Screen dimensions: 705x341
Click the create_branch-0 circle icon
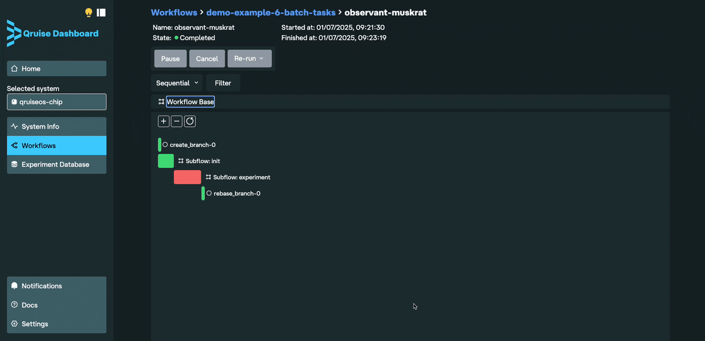pyautogui.click(x=165, y=144)
